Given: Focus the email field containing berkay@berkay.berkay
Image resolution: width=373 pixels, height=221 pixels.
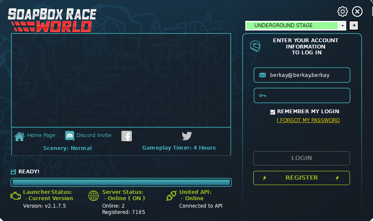Looking at the screenshot, I should point(302,75).
